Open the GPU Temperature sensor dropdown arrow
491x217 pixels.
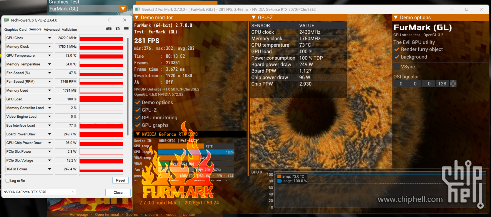tap(49, 55)
